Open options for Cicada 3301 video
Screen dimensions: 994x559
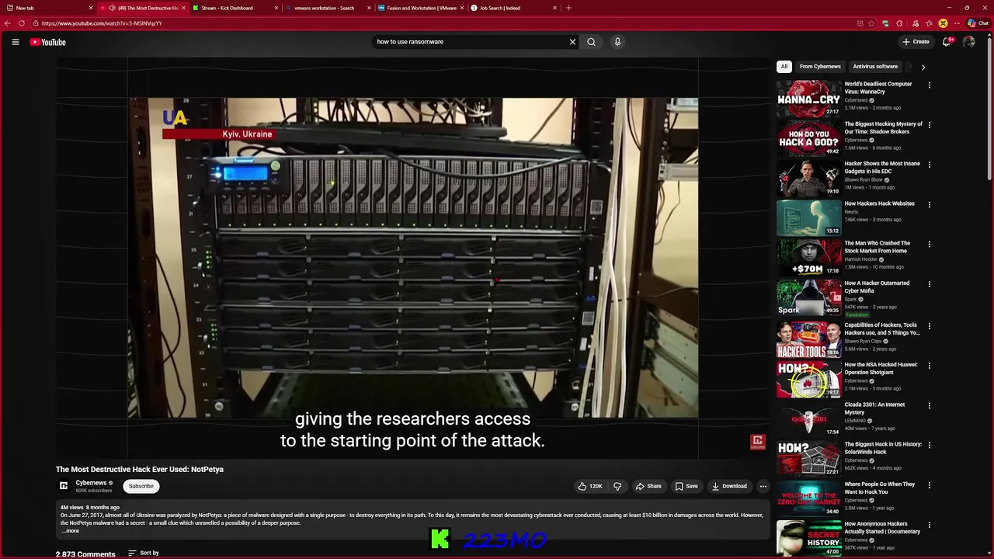(929, 405)
